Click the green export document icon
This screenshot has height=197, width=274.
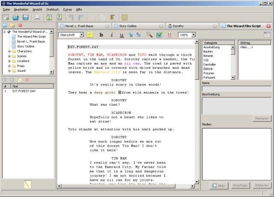coord(60,17)
